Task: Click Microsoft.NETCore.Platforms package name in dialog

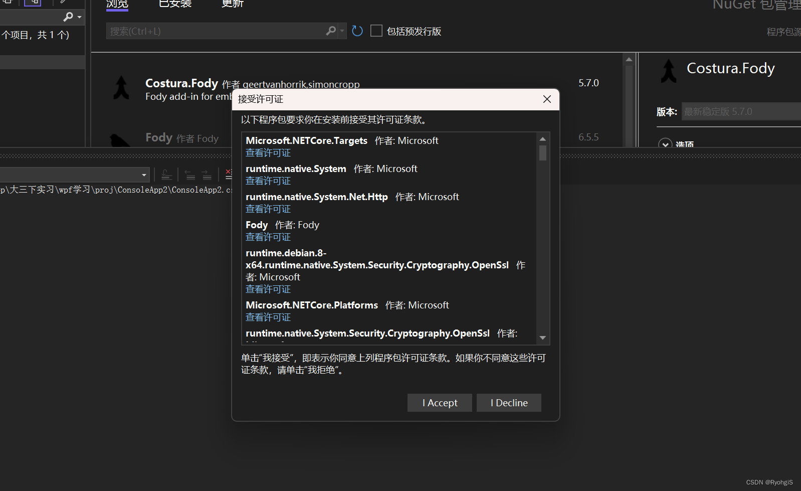Action: 312,305
